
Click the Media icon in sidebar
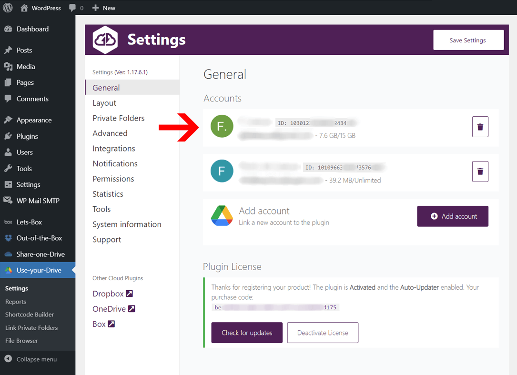point(8,67)
